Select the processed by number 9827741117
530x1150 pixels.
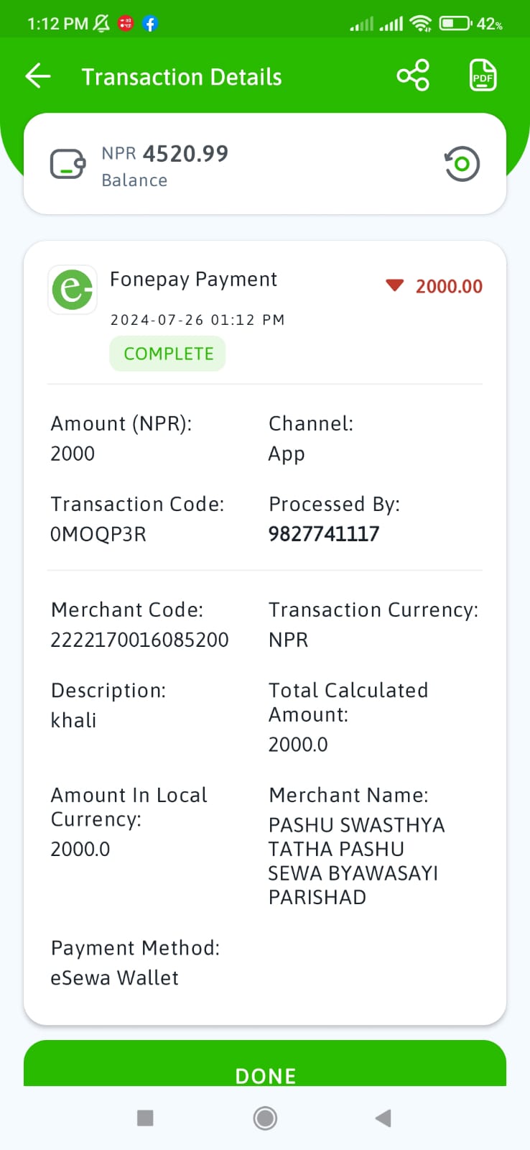click(324, 534)
